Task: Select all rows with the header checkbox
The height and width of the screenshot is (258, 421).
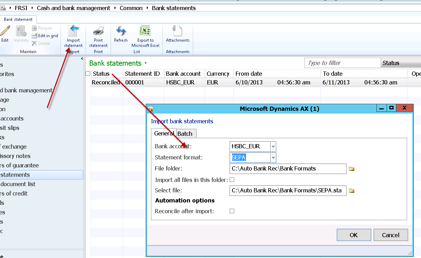Action: (88, 74)
